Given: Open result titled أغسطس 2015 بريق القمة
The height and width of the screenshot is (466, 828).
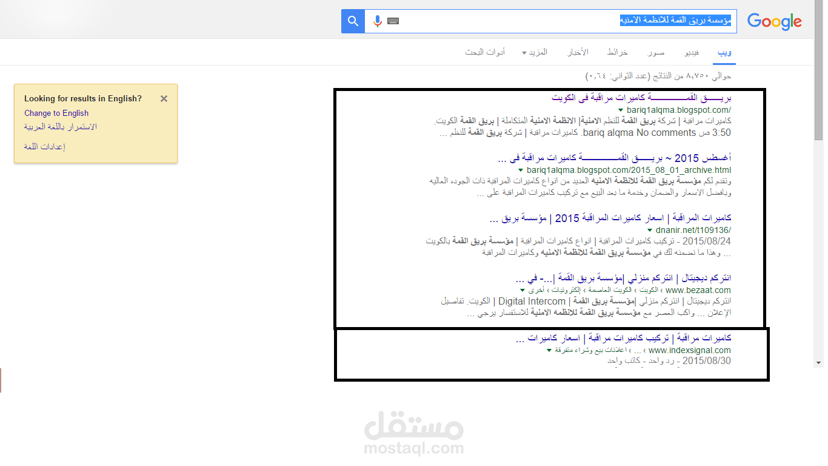Looking at the screenshot, I should (x=614, y=158).
